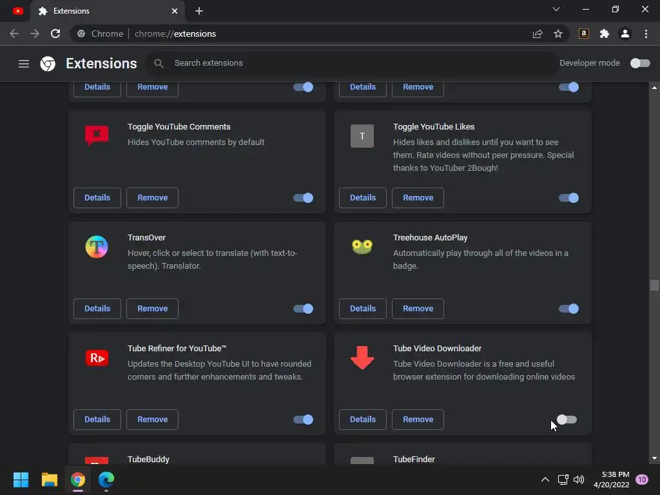Toggle the partially visible top-right extension switch

568,87
